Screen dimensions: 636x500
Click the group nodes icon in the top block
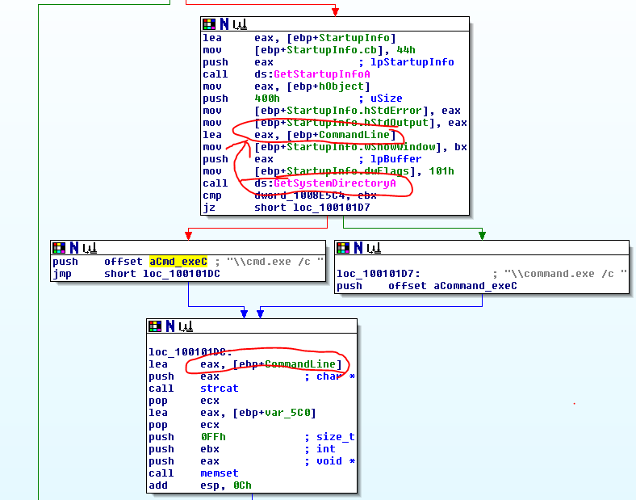(238, 24)
